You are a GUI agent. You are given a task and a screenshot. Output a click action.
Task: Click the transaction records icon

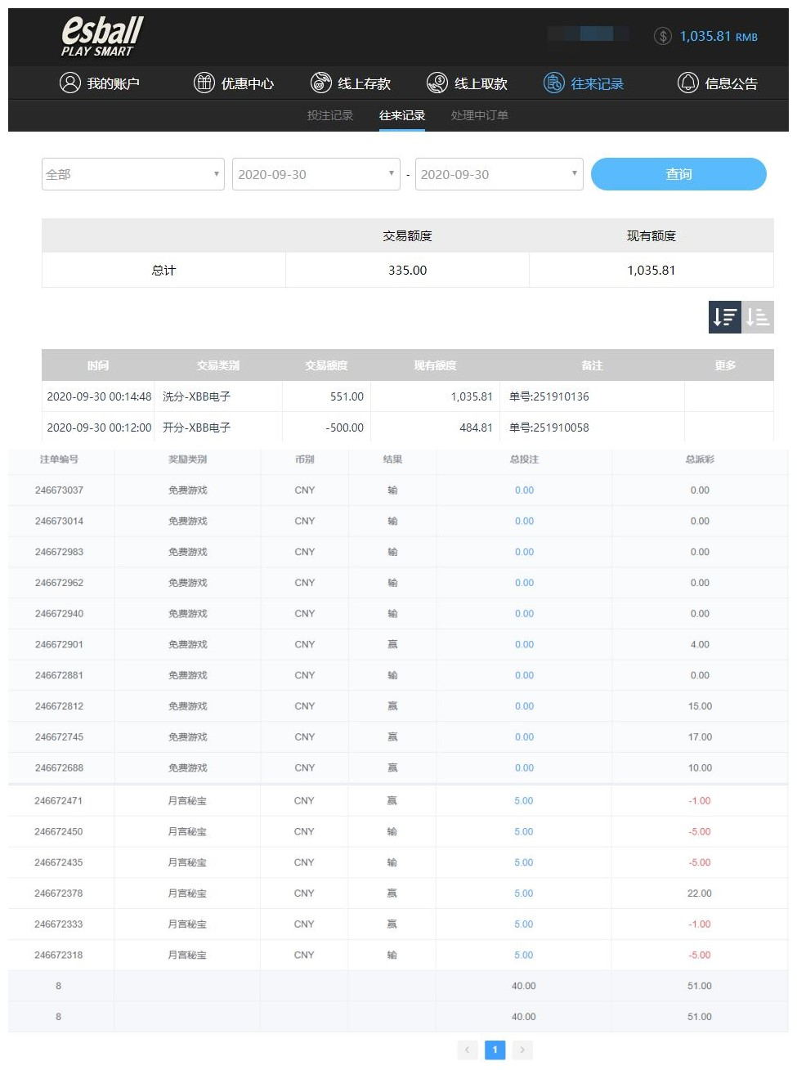554,83
